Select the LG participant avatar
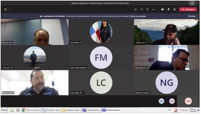Image resolution: width=201 pixels, height=115 pixels. click(x=161, y=101)
